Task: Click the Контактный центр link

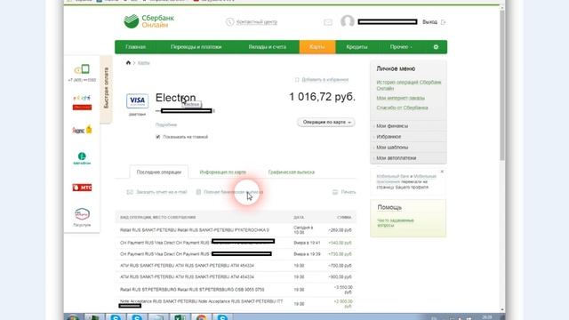Action: click(x=257, y=22)
